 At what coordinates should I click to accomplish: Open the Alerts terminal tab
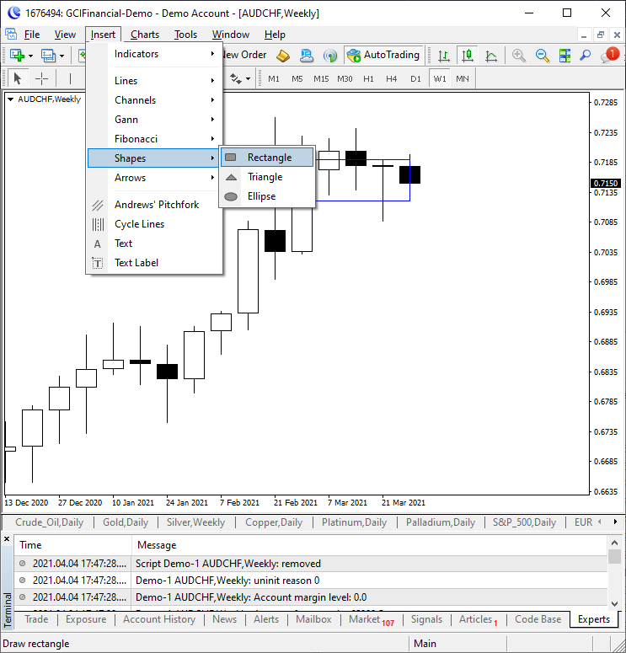click(266, 619)
